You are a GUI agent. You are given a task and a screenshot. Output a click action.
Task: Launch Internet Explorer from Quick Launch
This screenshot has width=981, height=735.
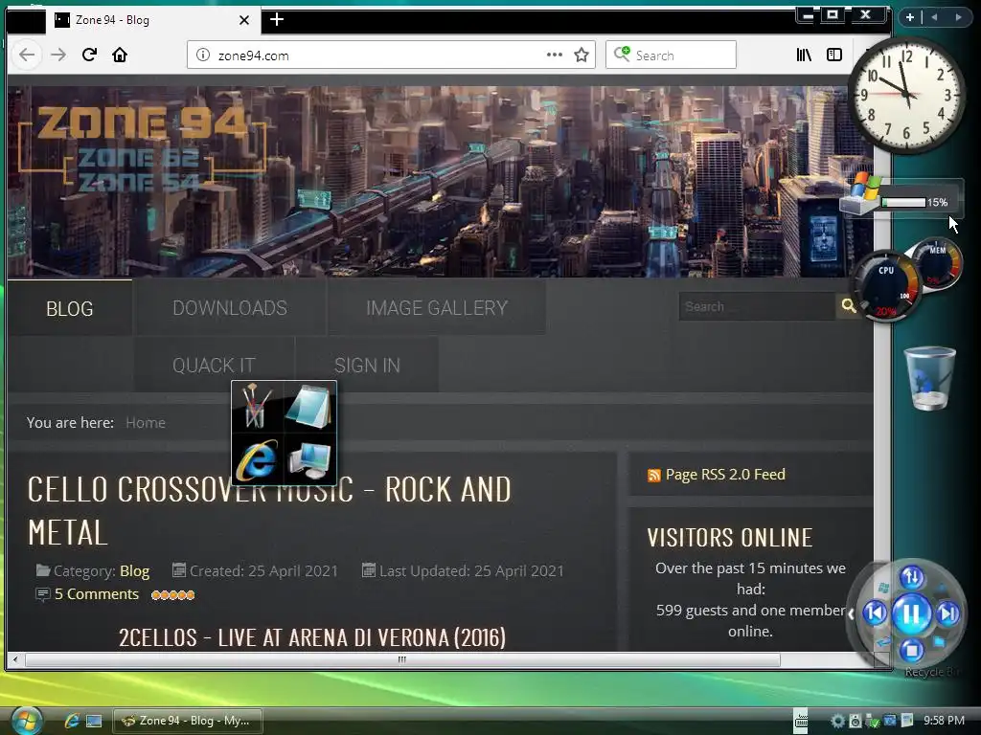coord(71,721)
